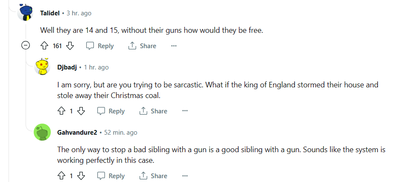
Task: Downvote Talidel's comment with 161 points
Action: point(70,46)
